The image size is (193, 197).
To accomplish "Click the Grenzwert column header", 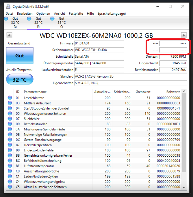I will [142, 92].
